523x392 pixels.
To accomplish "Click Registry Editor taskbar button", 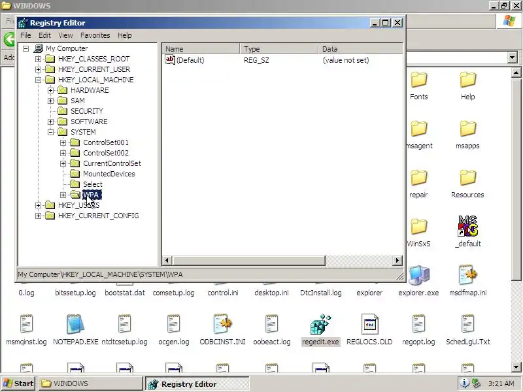I will [x=197, y=384].
